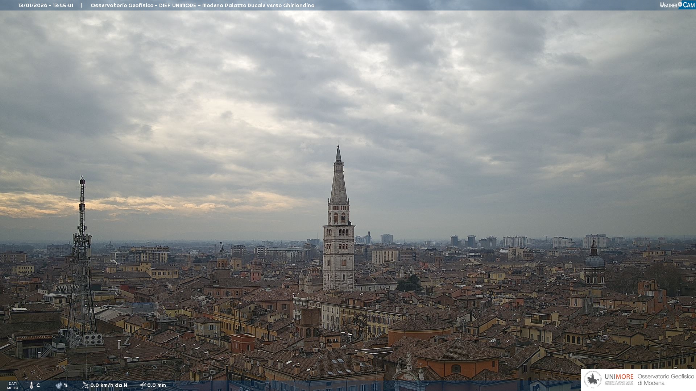This screenshot has width=696, height=391.
Task: Click the rainfall reading 0.0 mm
Action: 156,385
